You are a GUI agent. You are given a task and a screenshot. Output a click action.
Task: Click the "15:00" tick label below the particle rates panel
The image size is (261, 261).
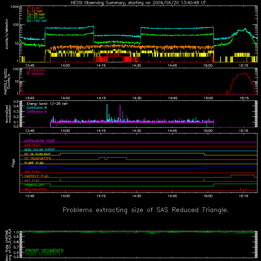pyautogui.click(x=208, y=98)
